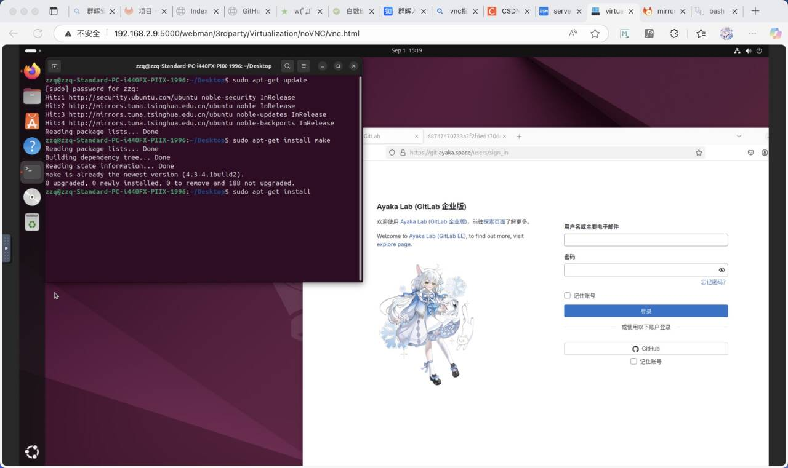
Task: Sign in with the GitHub button
Action: [x=646, y=349]
